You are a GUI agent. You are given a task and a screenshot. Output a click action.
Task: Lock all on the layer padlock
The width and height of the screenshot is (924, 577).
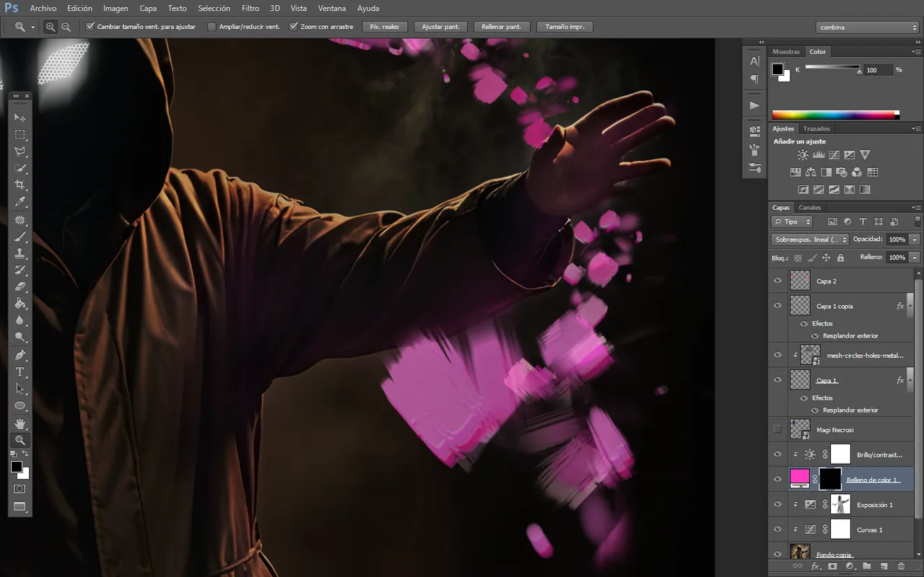tap(840, 257)
